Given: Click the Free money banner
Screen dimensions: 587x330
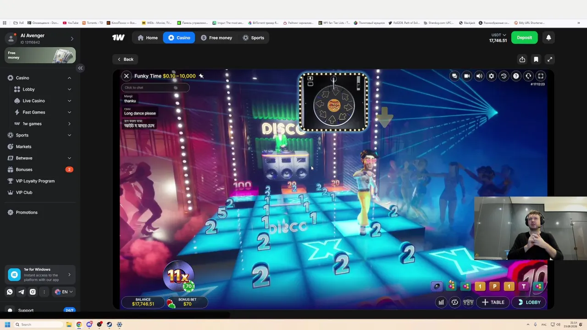Looking at the screenshot, I should point(40,55).
